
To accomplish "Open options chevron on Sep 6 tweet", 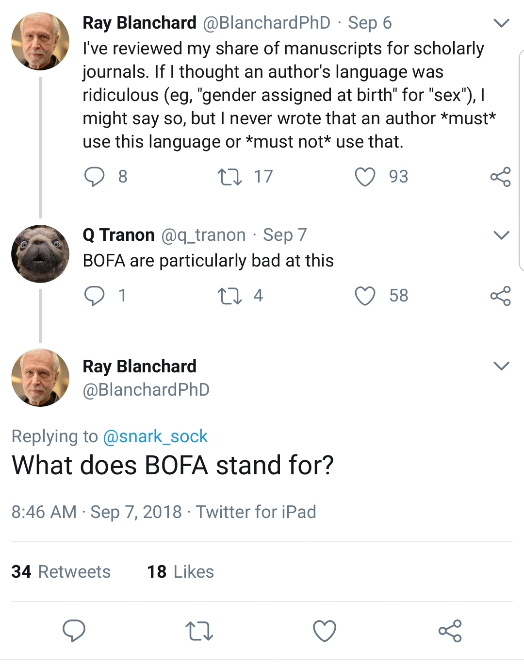I will point(501,23).
